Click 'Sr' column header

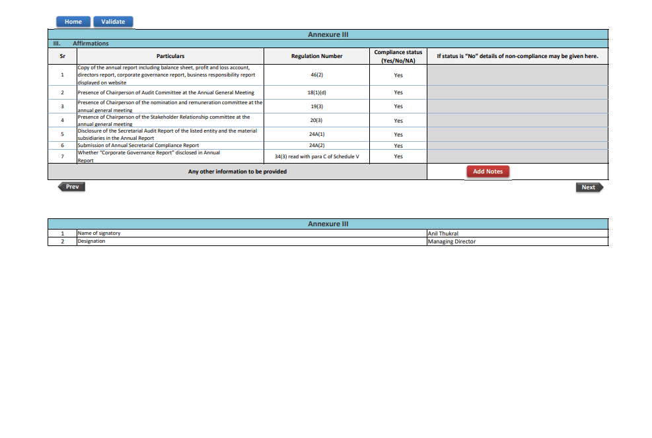[x=62, y=56]
